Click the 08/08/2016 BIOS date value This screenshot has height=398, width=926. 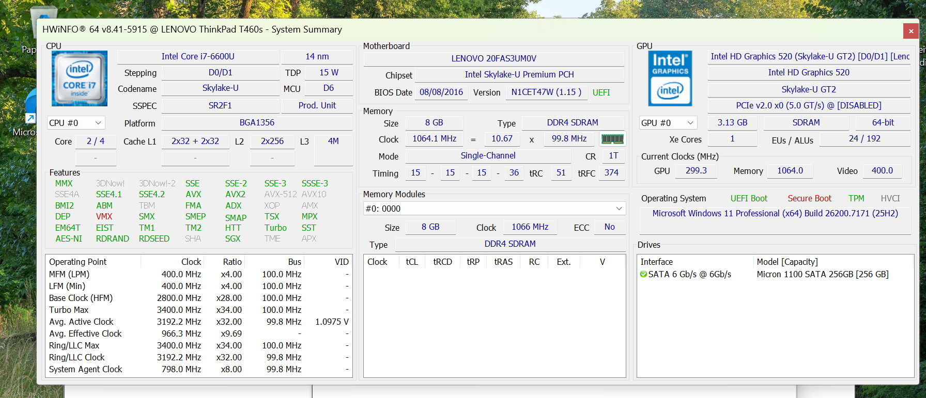(441, 92)
